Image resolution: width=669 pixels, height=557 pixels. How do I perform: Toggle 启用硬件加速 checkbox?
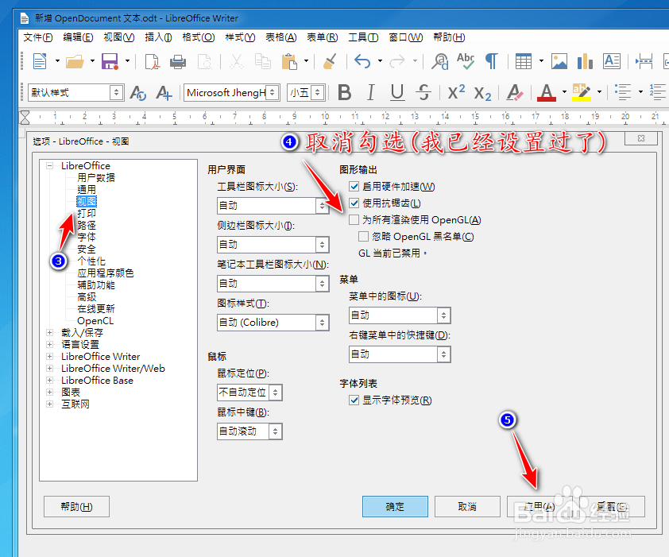pos(354,187)
